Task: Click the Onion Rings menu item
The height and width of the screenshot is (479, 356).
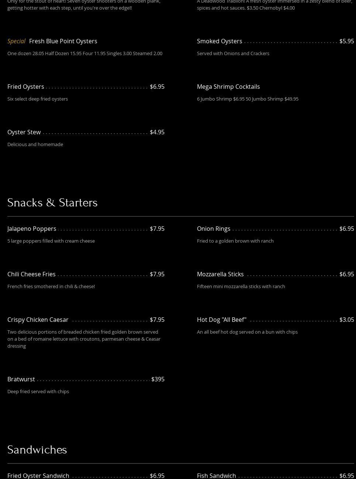Action: [214, 229]
